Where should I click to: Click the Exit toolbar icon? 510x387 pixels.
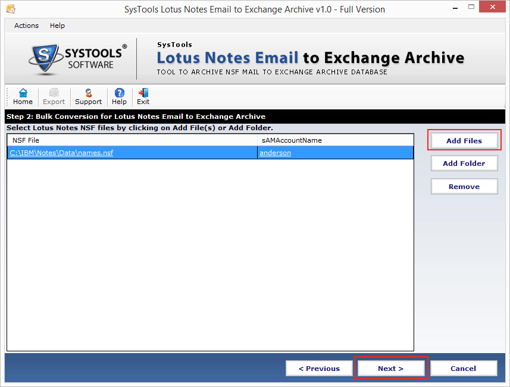point(143,96)
